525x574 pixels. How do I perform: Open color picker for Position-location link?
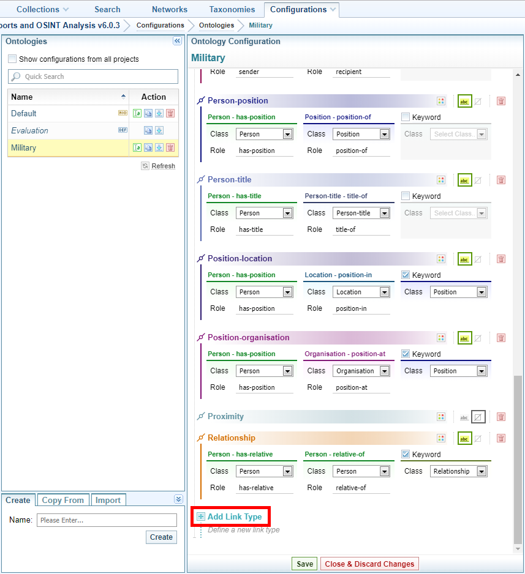click(440, 259)
